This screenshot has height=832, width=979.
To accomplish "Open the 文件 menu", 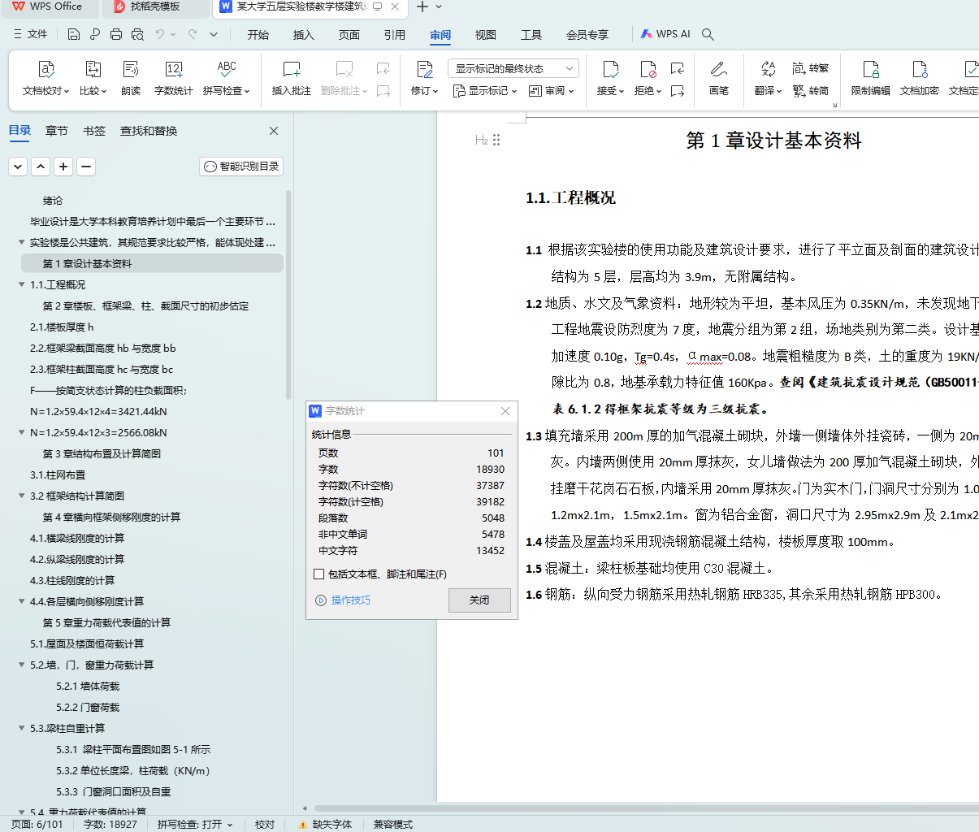I will 31,34.
